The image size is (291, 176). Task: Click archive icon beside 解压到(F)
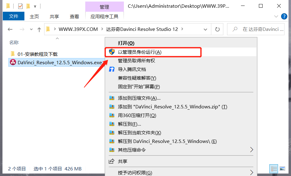pos(112,124)
